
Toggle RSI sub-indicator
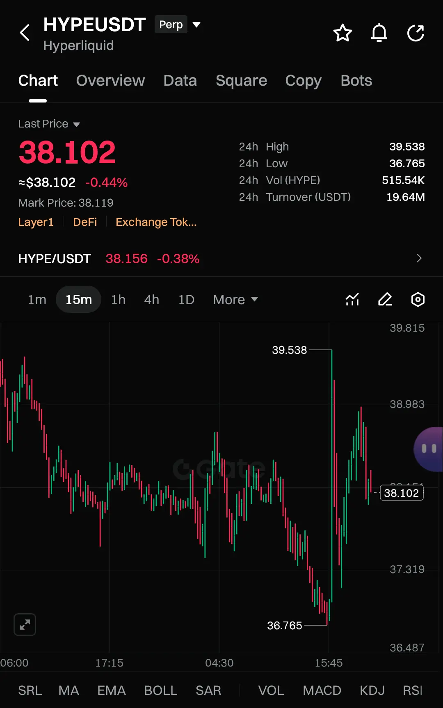[x=413, y=690]
